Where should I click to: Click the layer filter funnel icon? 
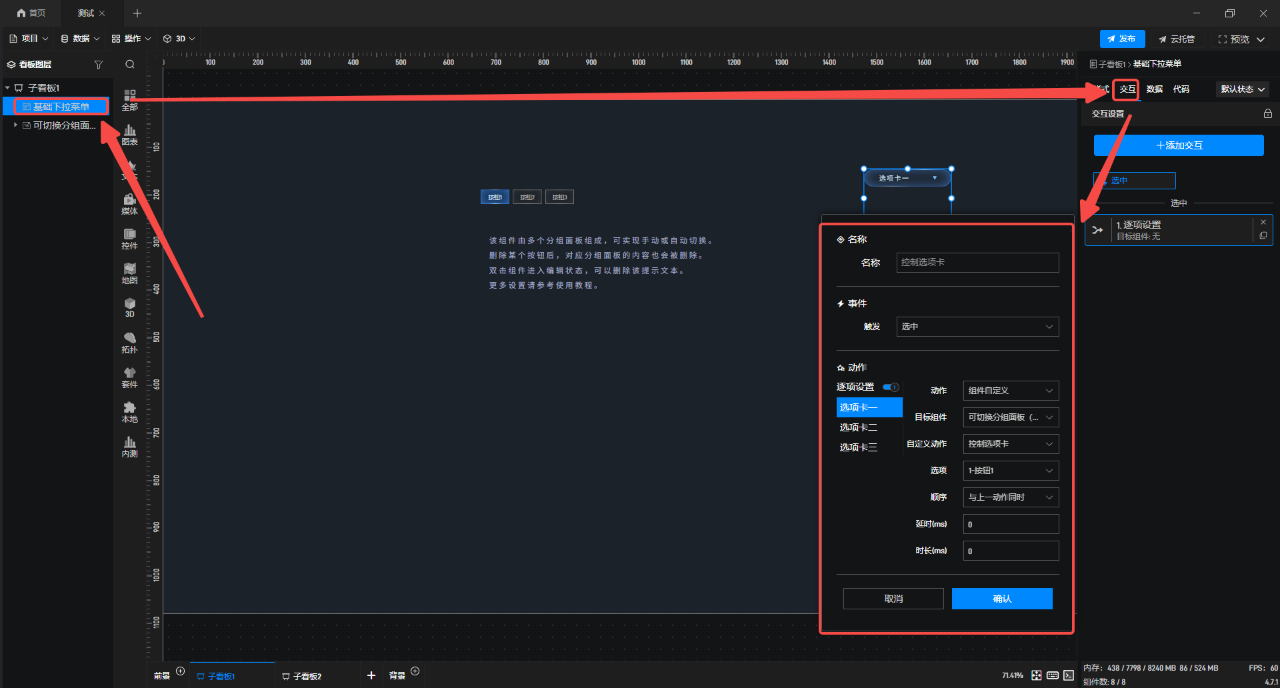[99, 65]
